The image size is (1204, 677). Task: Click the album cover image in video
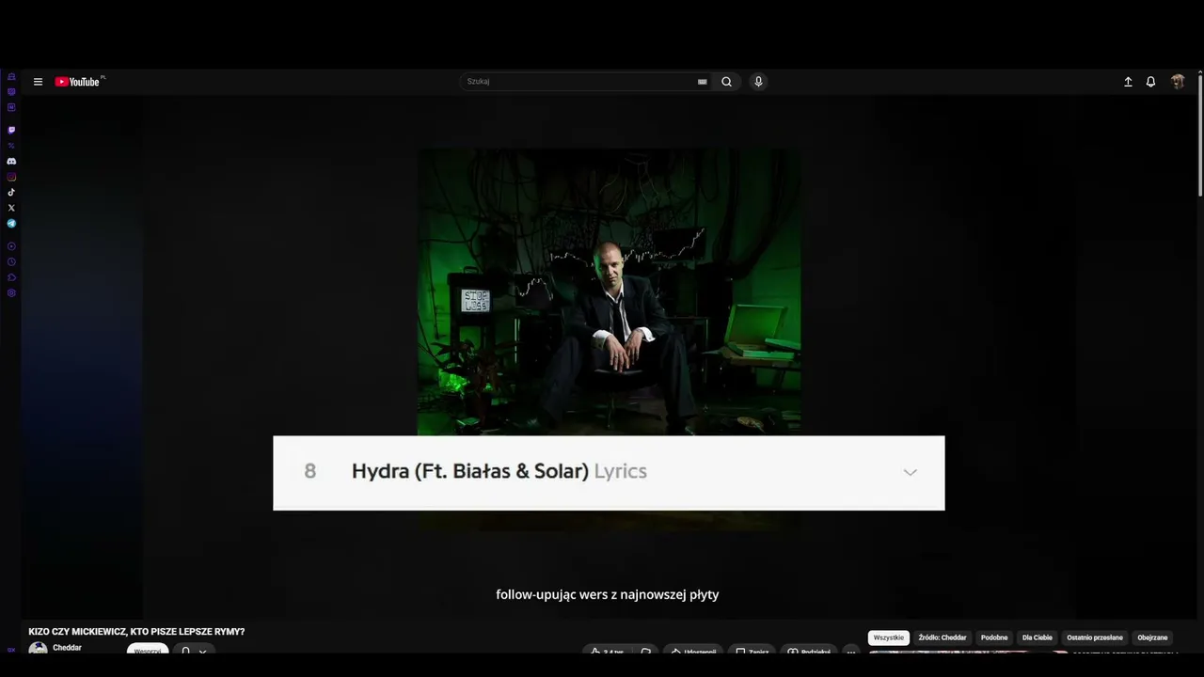coord(610,291)
